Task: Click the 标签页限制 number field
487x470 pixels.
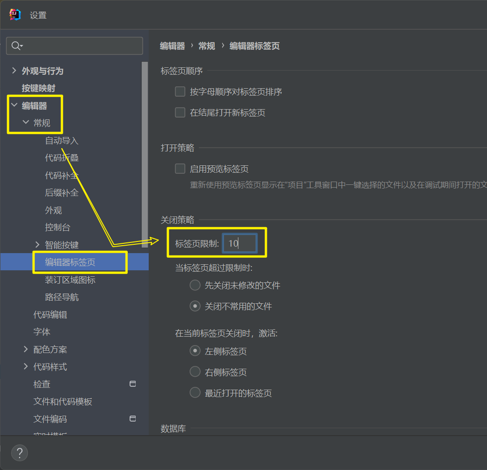Action: click(x=239, y=243)
